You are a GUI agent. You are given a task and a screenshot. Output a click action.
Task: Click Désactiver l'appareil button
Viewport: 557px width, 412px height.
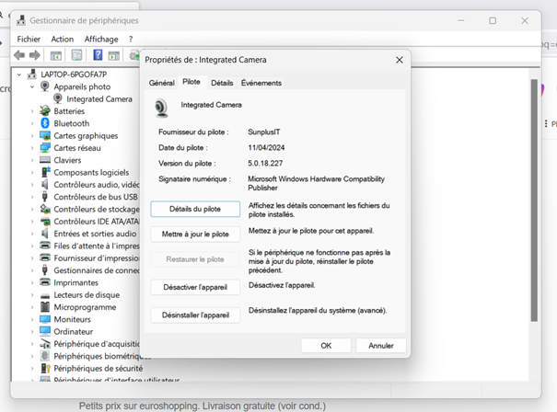coord(195,287)
